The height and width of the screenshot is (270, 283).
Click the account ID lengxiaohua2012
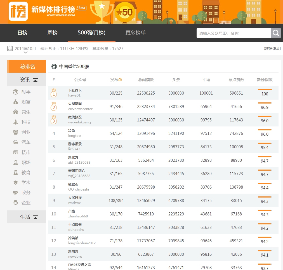[82, 243]
